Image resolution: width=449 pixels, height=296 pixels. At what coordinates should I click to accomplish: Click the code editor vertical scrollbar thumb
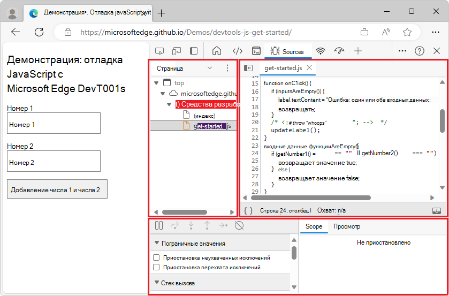tap(442, 121)
